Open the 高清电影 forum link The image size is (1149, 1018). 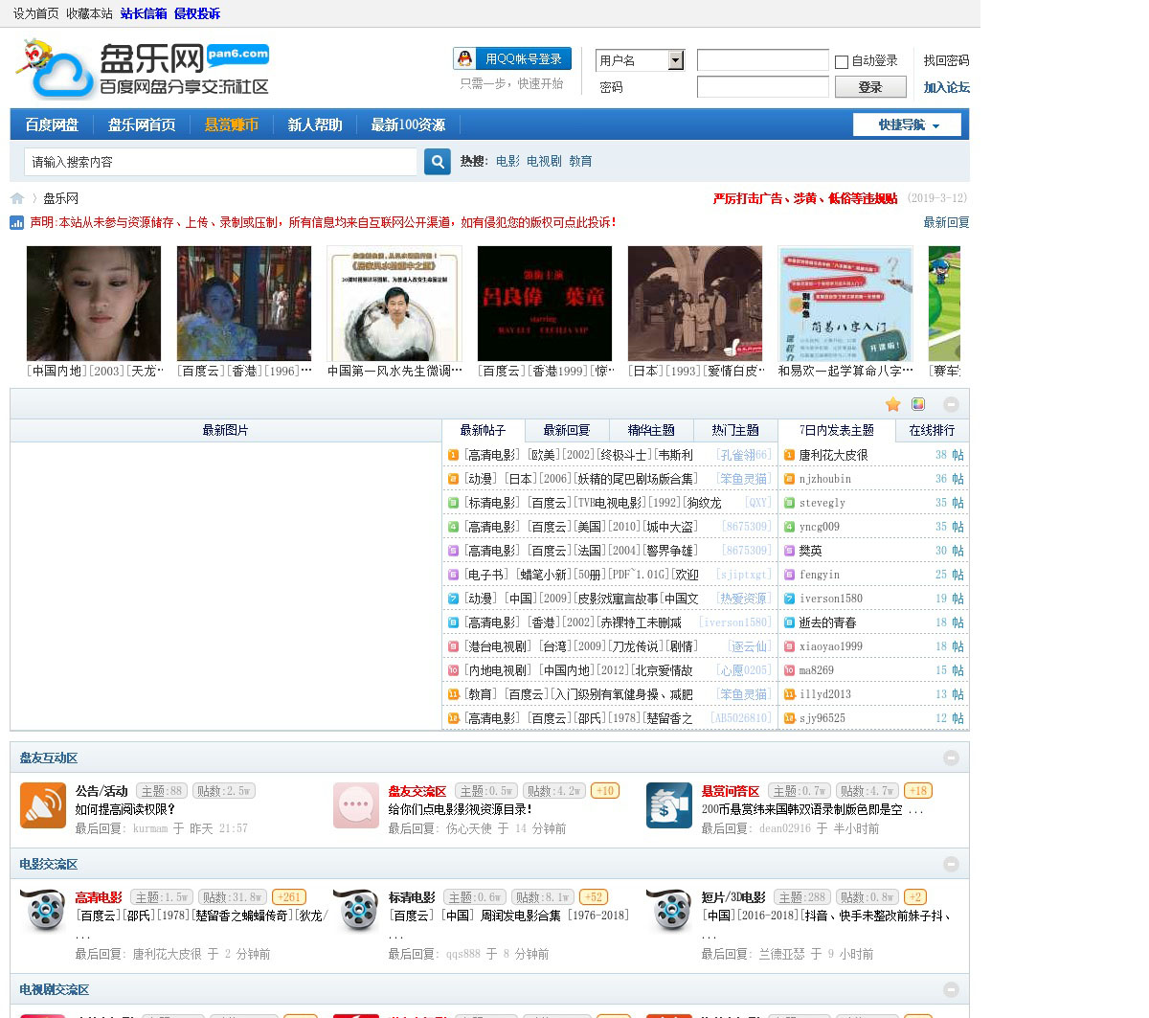pos(99,897)
